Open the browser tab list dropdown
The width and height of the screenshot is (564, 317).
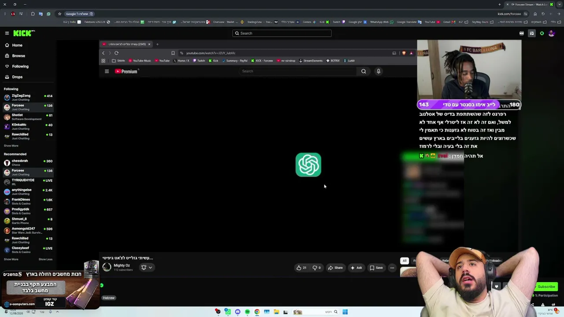click(x=559, y=4)
